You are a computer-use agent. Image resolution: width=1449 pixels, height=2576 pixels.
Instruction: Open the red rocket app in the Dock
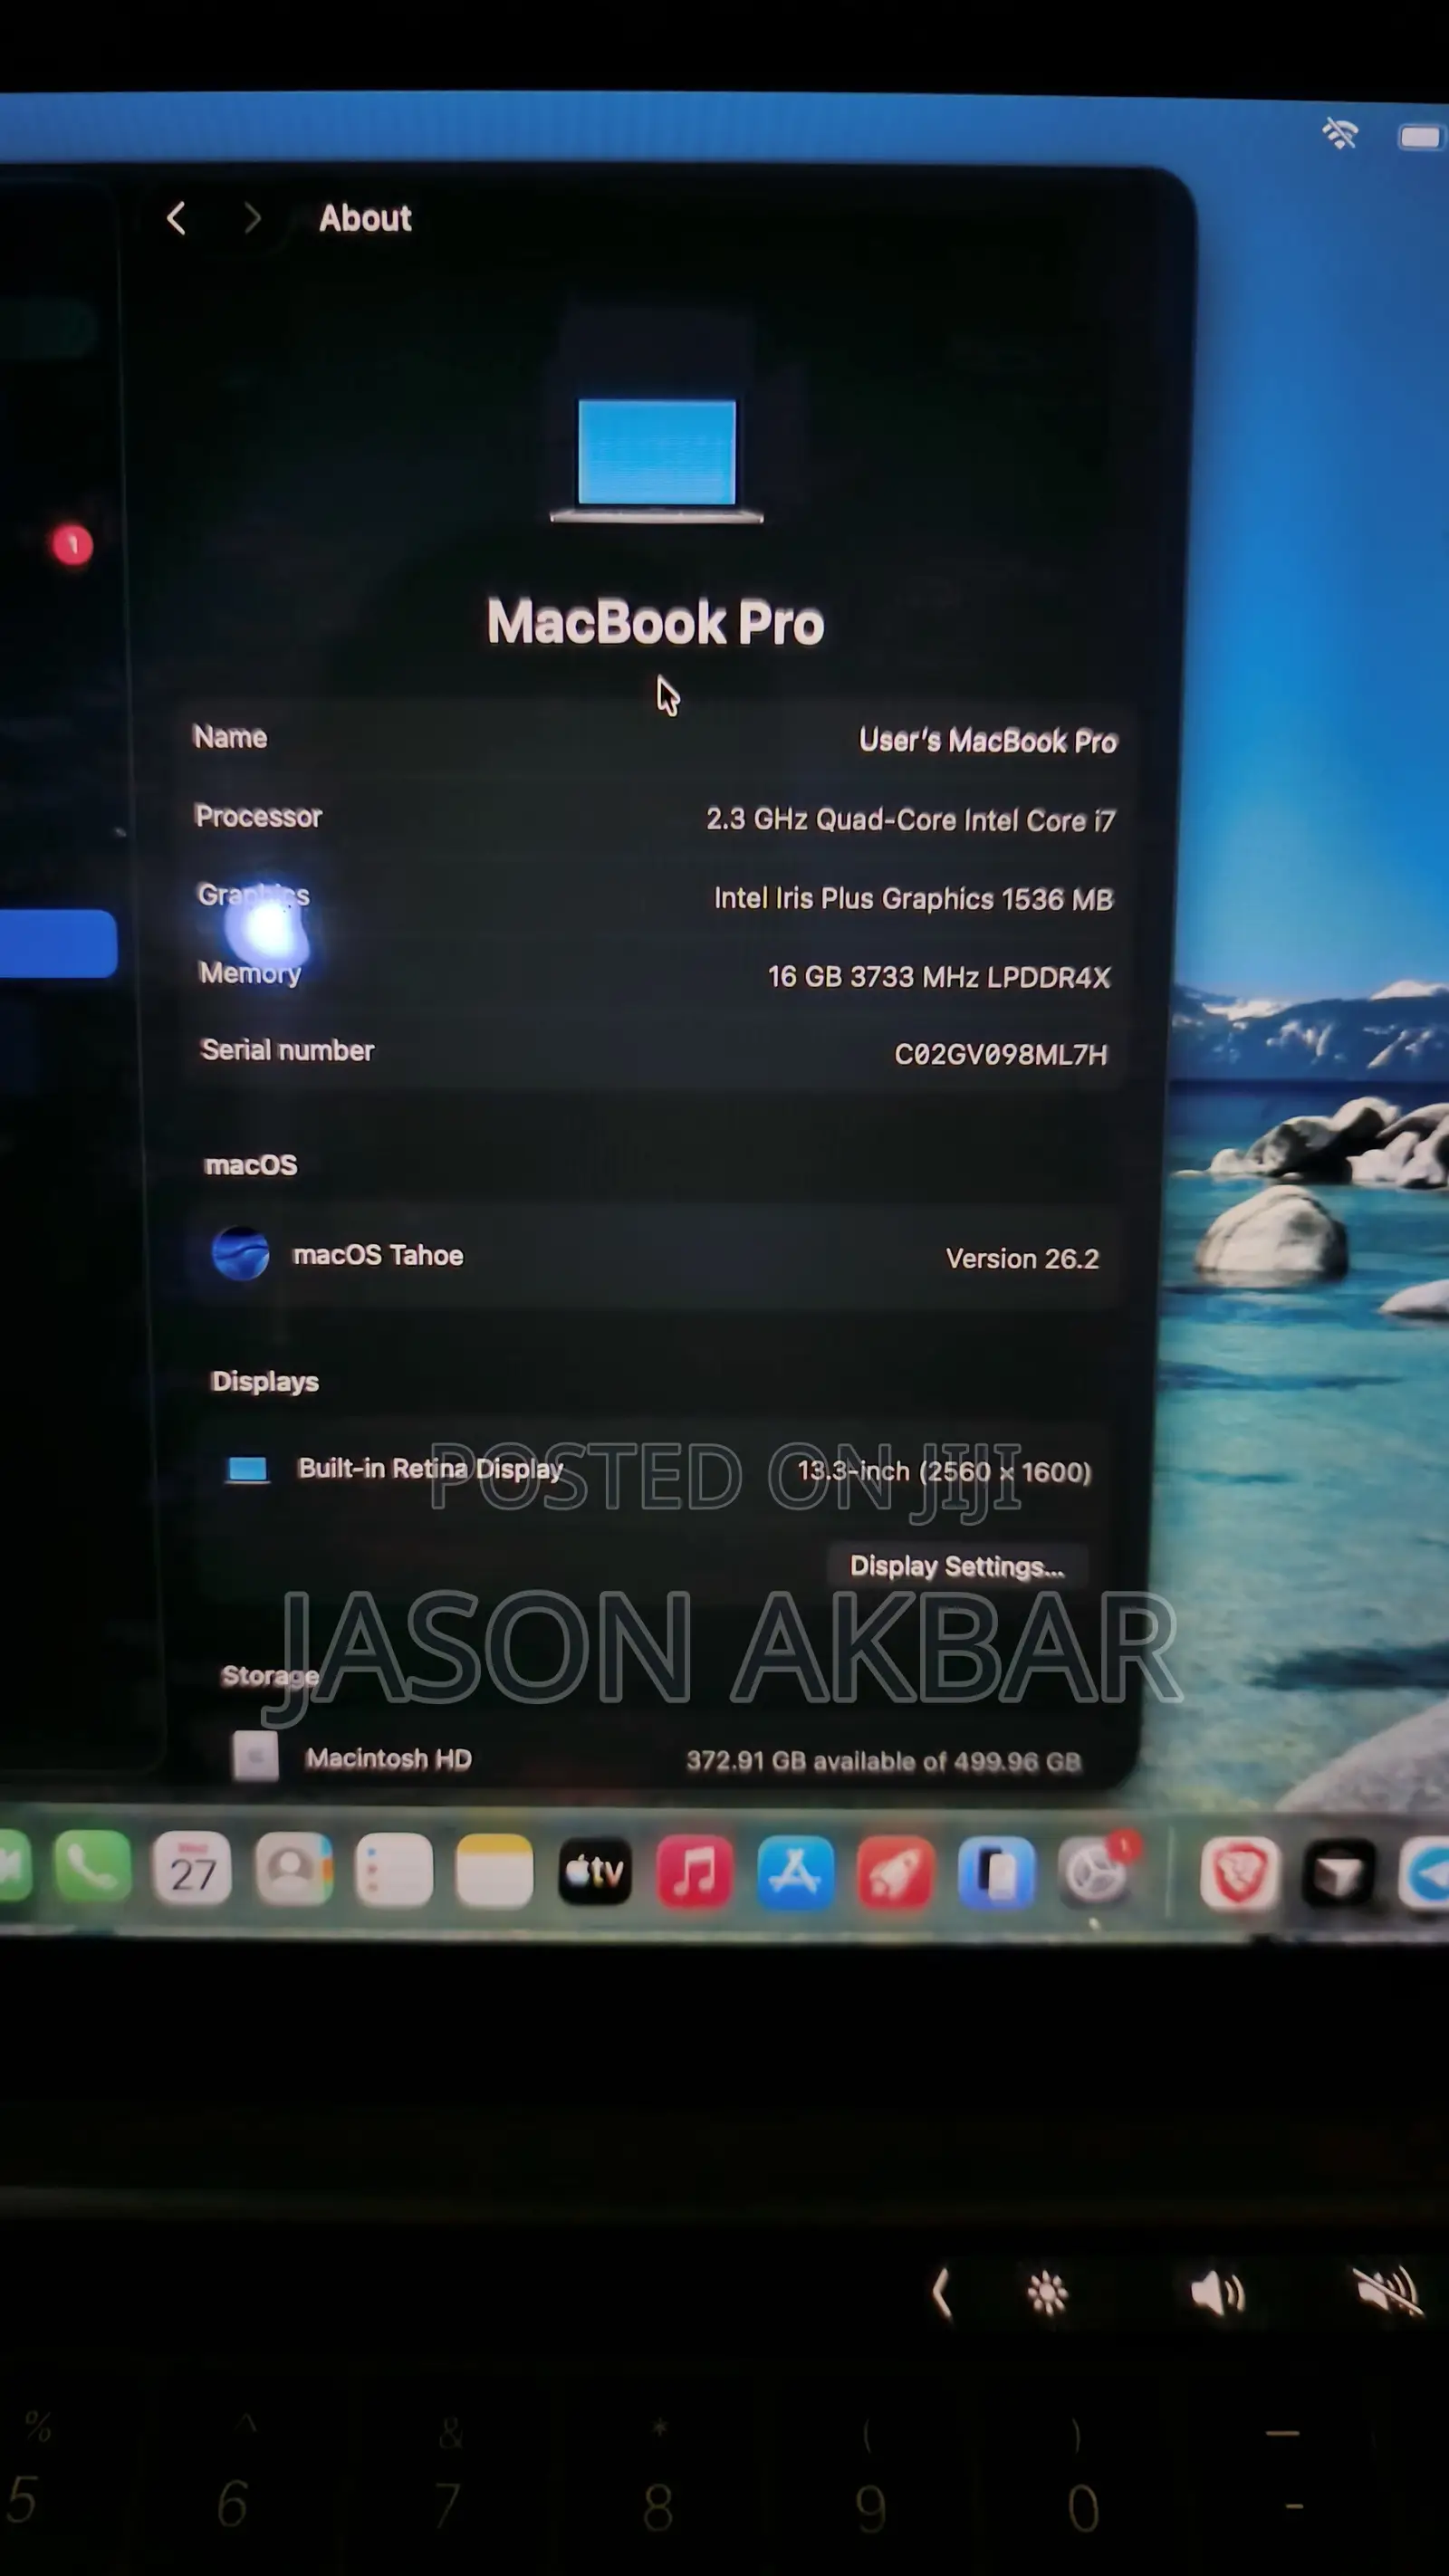coord(896,1874)
